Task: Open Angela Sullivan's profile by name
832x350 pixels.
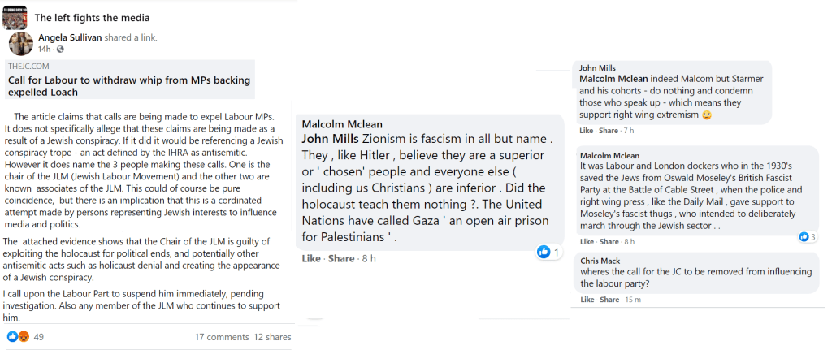Action: (x=76, y=37)
